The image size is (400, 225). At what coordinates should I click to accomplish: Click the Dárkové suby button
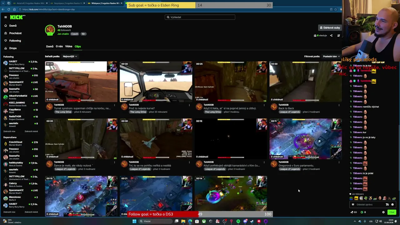(330, 28)
